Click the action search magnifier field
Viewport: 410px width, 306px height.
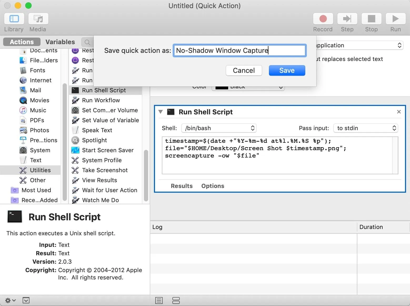tap(88, 42)
